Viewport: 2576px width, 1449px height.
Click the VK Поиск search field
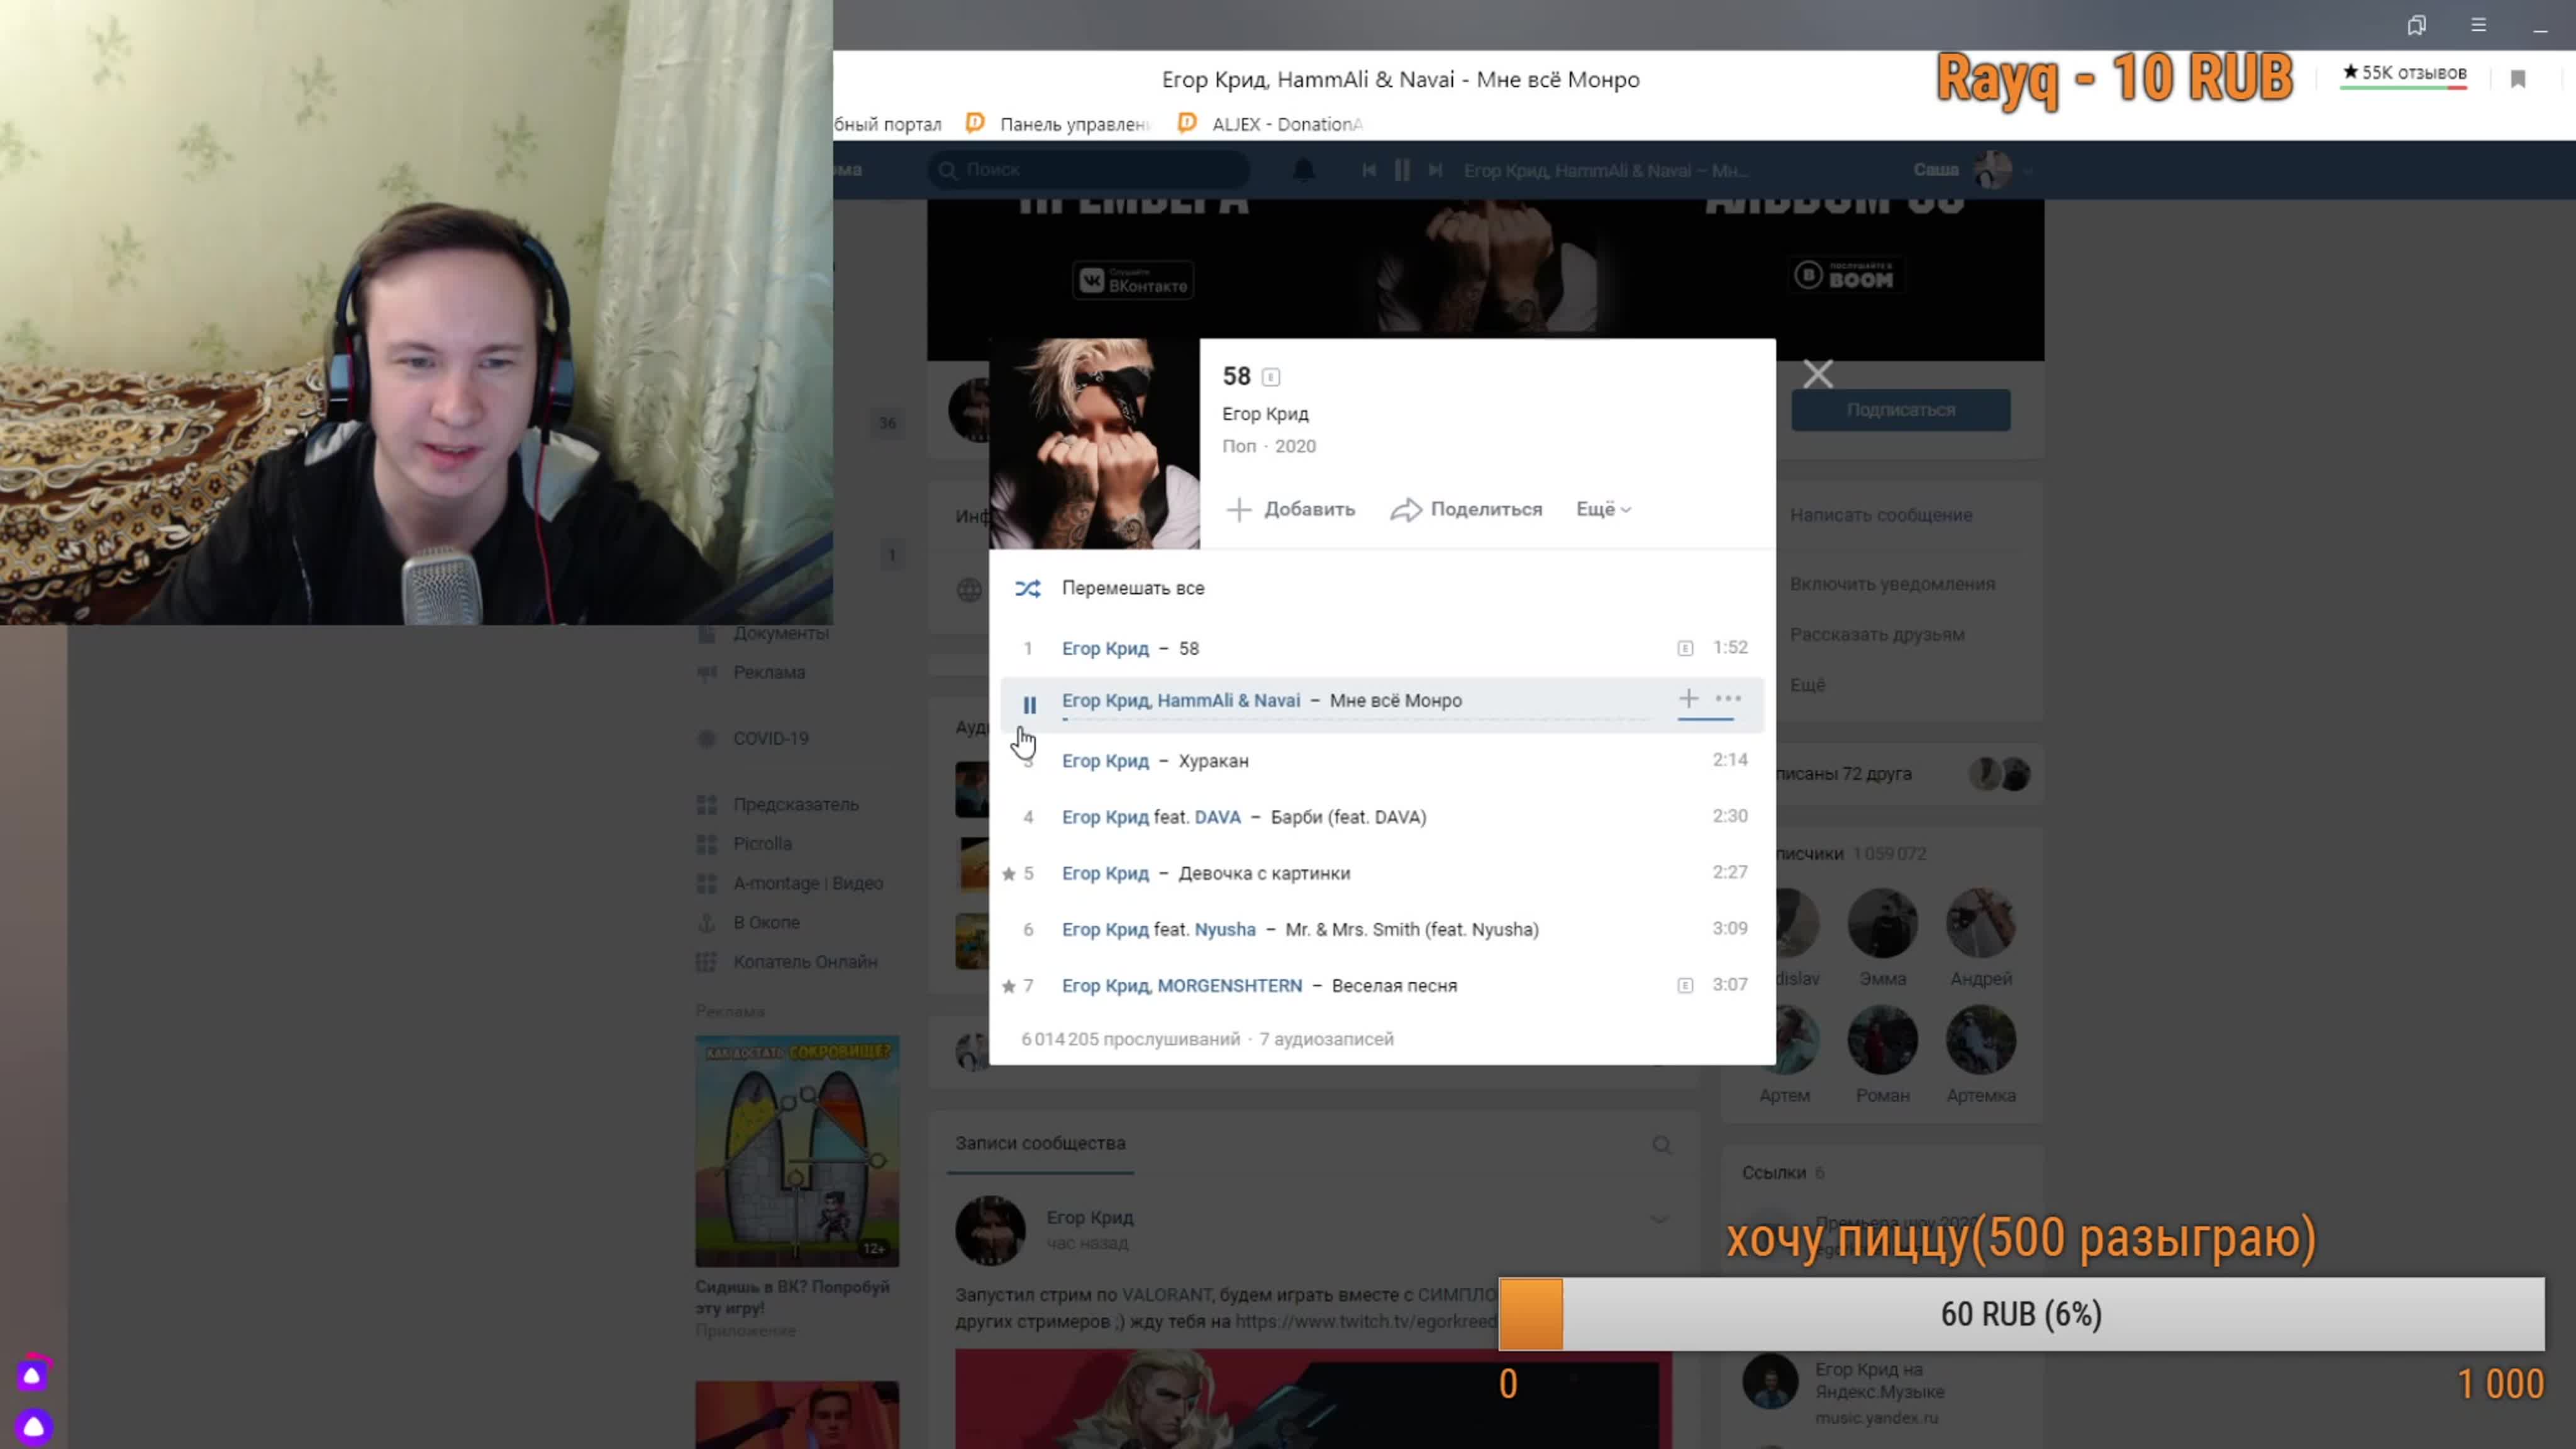[x=1088, y=170]
